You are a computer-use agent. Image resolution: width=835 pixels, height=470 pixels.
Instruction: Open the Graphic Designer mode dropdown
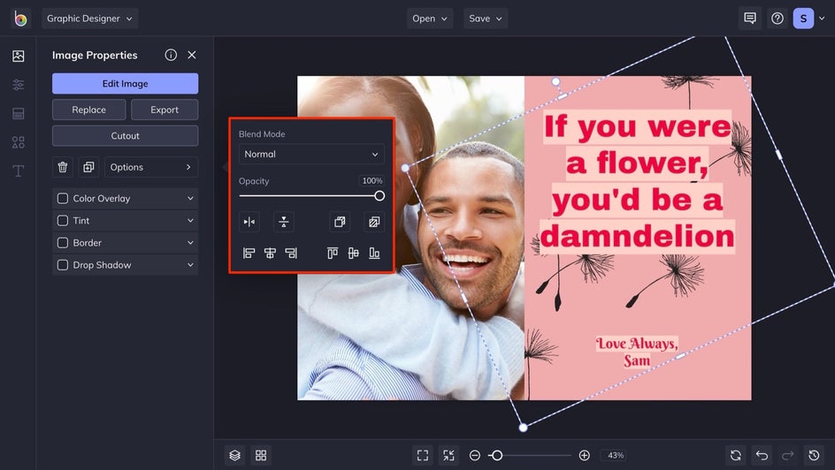coord(90,19)
